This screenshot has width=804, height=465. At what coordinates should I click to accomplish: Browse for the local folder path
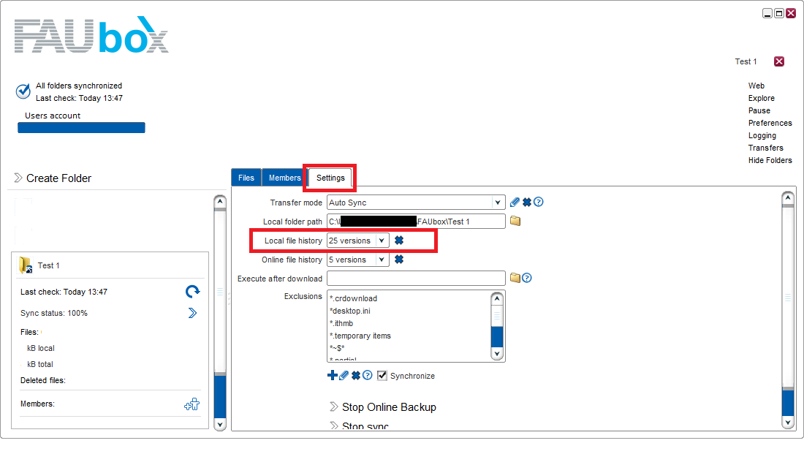(515, 221)
